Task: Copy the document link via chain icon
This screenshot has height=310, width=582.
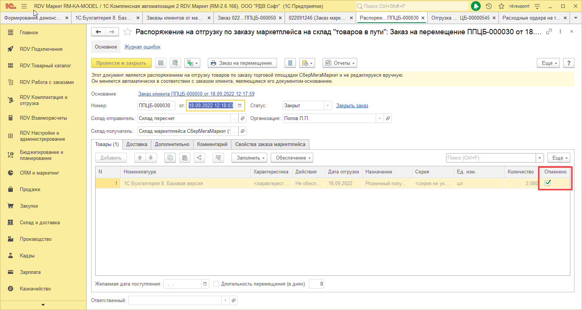Action: pos(549,32)
